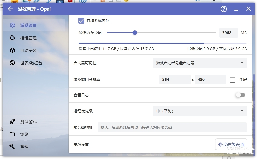Toggle the 查看日志 switch on
Viewport: 257px width, 159px height.
240,95
